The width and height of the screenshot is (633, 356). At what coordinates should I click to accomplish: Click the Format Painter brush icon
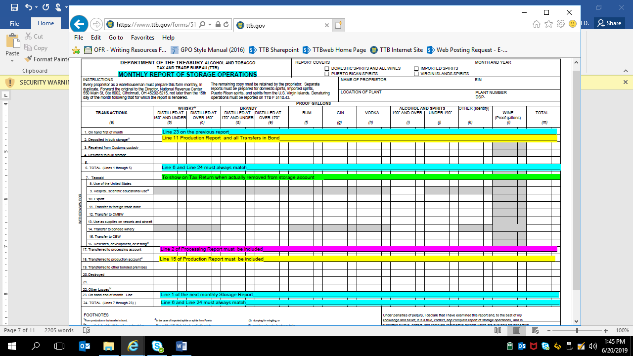[x=28, y=59]
